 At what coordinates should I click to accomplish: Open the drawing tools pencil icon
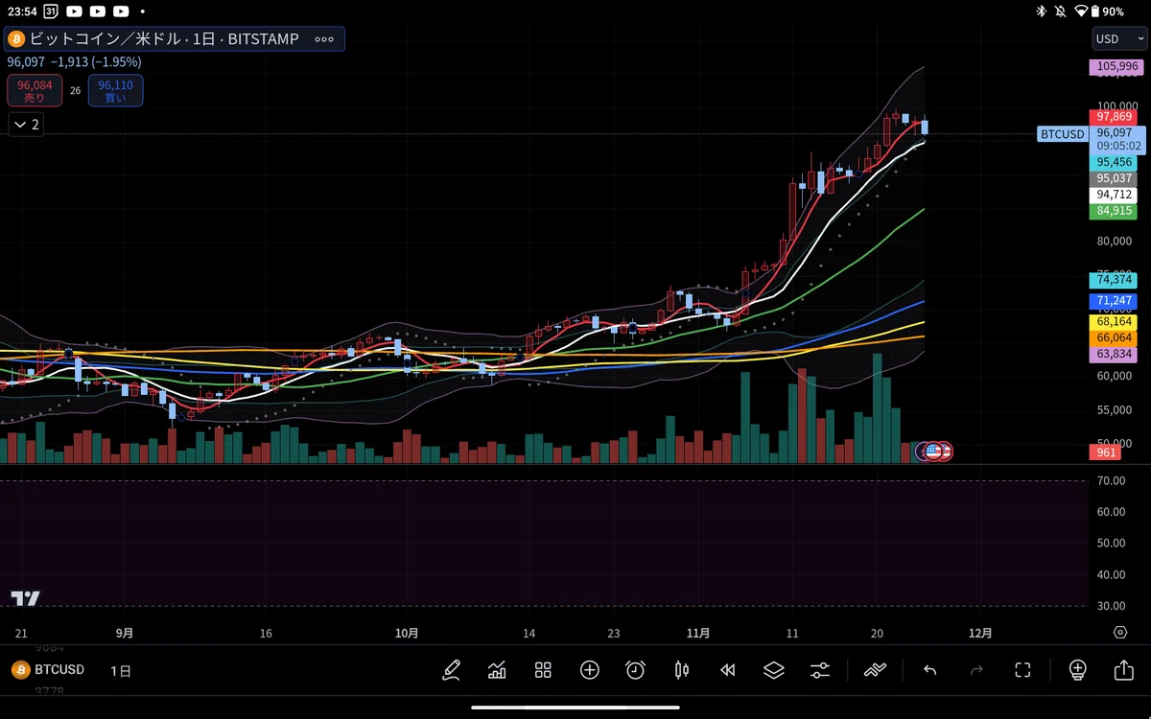click(451, 670)
